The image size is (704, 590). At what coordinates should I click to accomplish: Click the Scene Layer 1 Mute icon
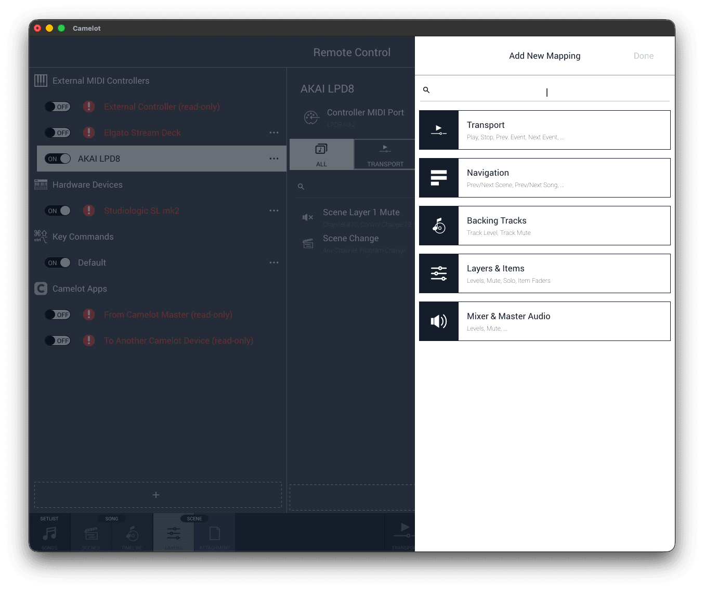pos(308,217)
